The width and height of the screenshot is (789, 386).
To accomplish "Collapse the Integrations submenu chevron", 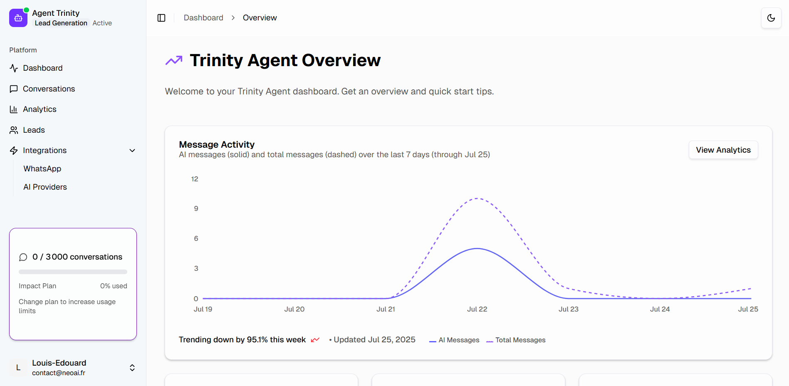I will tap(132, 151).
